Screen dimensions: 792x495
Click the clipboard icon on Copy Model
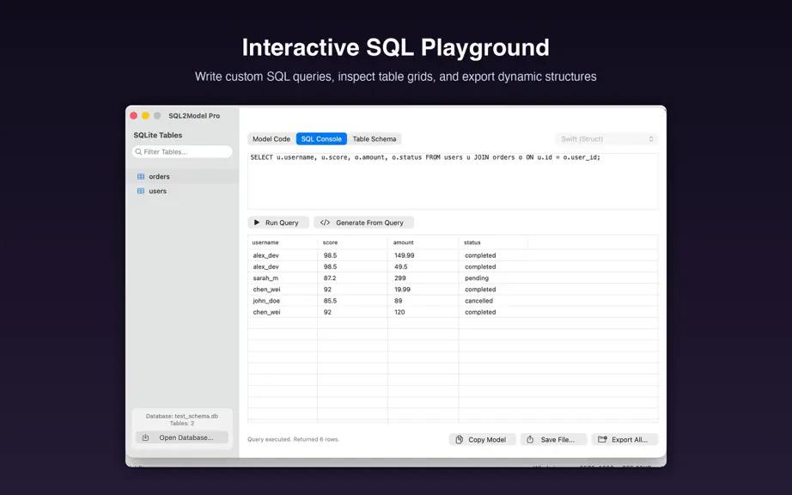tap(460, 439)
